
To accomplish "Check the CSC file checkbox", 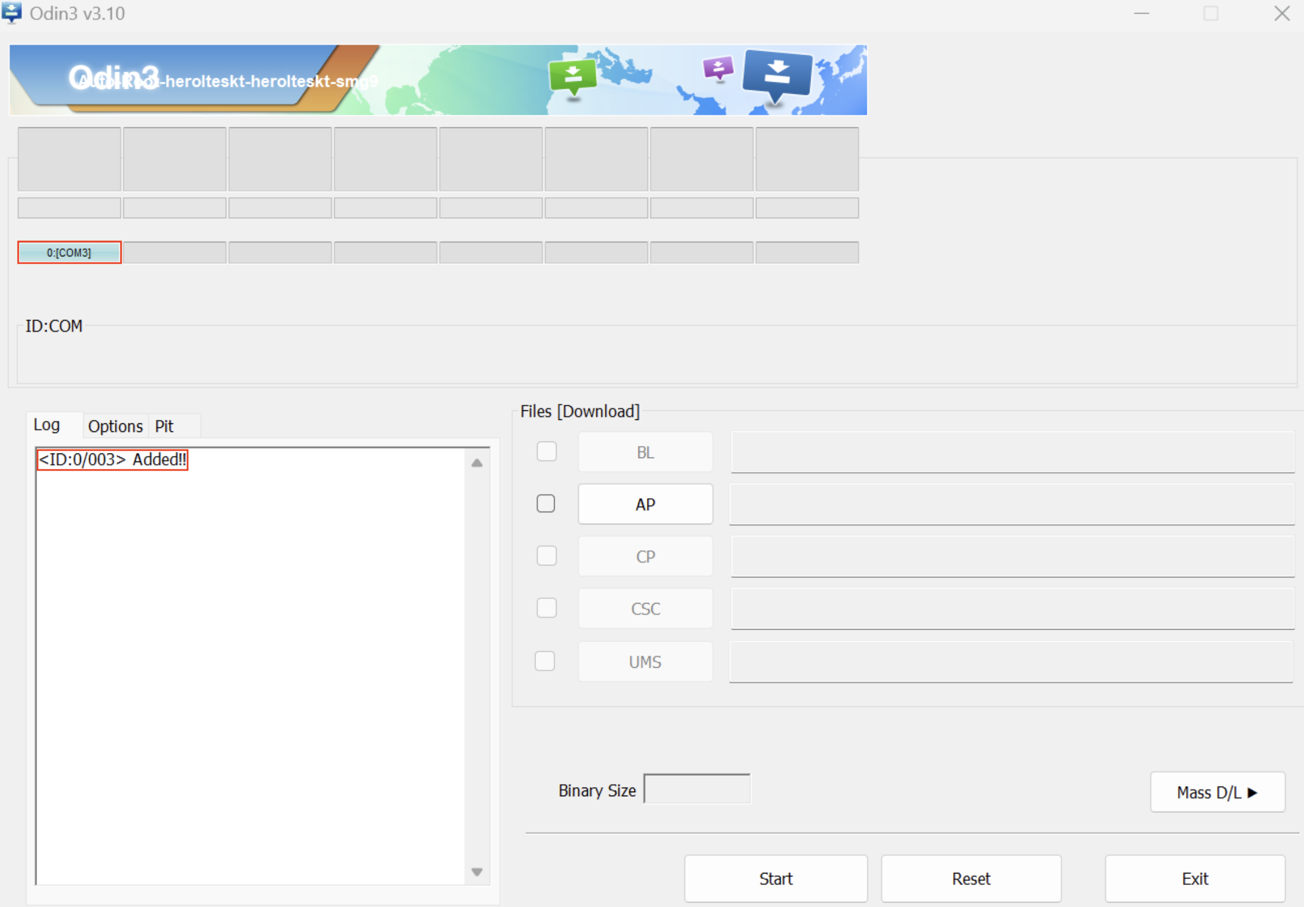I will [x=546, y=608].
